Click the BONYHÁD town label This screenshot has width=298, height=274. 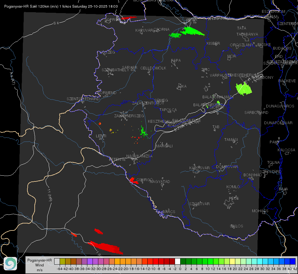click(x=253, y=175)
